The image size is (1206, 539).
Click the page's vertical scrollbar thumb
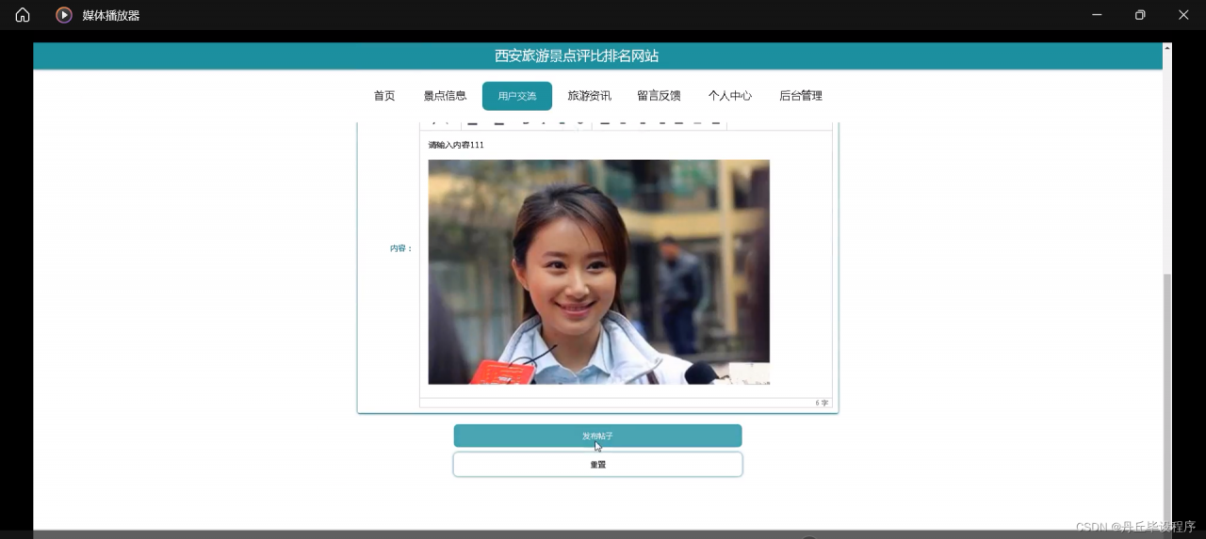point(1167,395)
